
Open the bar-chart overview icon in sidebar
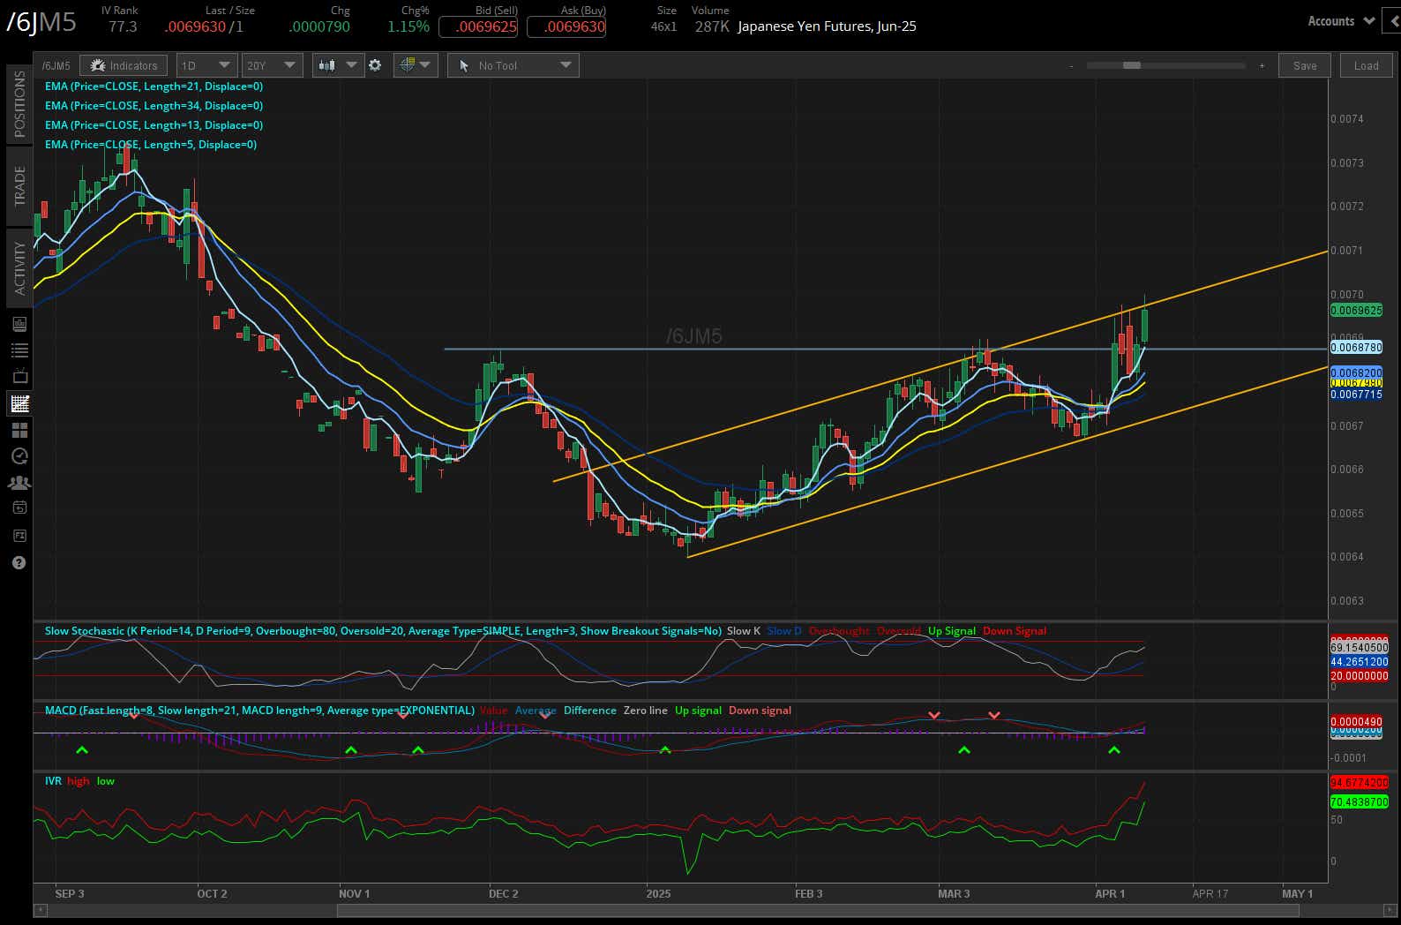click(x=19, y=325)
